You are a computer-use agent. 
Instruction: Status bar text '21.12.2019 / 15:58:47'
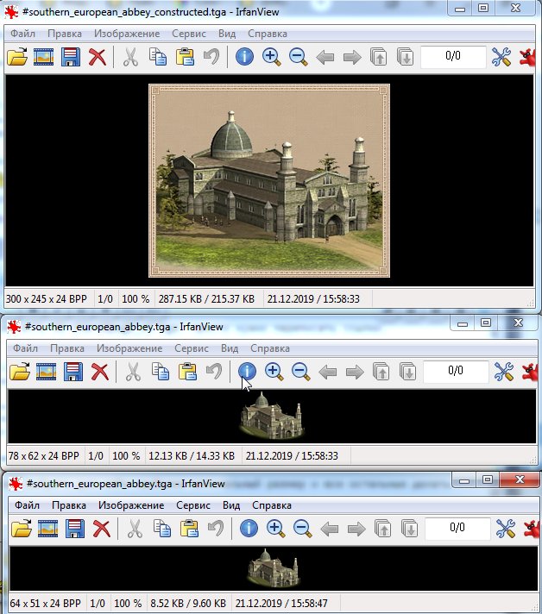tap(281, 604)
